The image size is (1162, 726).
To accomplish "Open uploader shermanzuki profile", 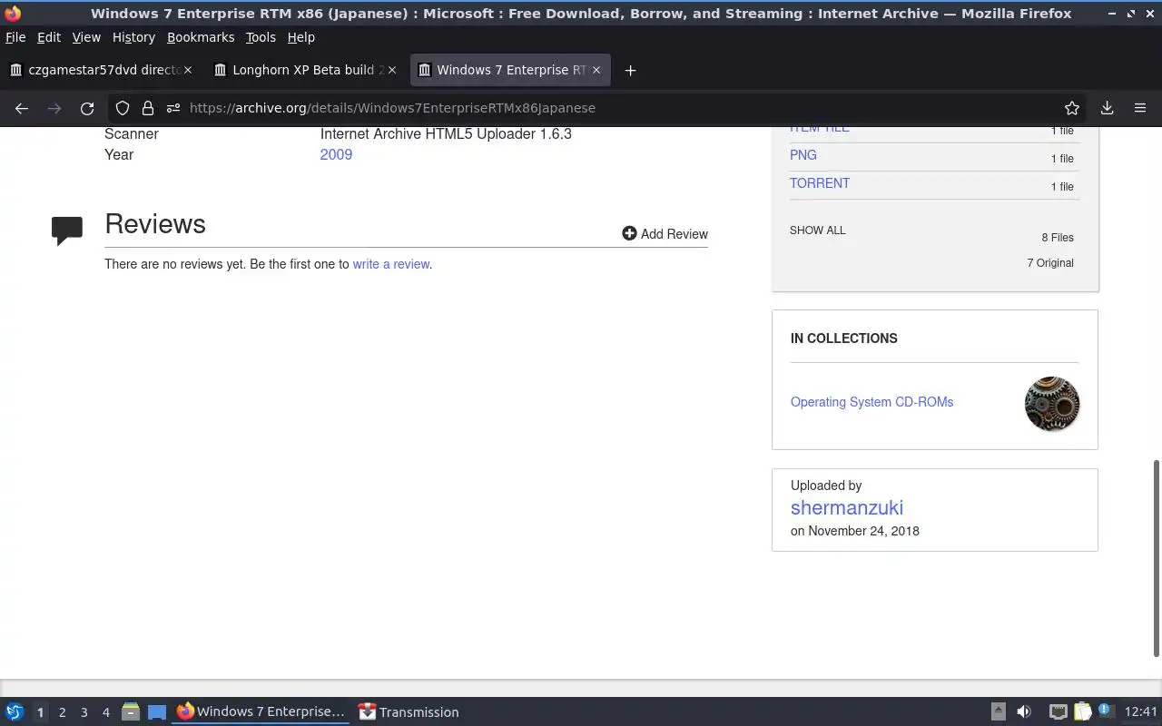I will coord(847,508).
